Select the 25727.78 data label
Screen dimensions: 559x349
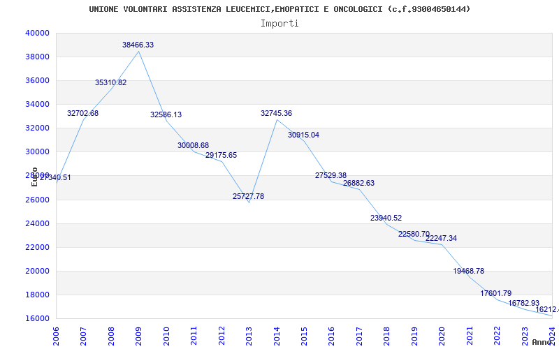click(249, 196)
